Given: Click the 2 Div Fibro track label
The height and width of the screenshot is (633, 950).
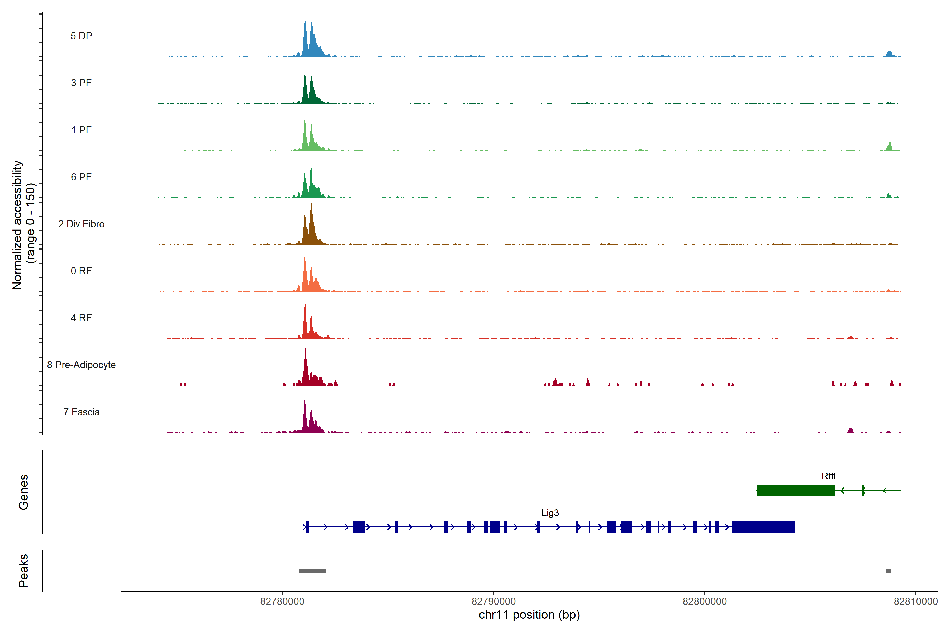Looking at the screenshot, I should [81, 224].
